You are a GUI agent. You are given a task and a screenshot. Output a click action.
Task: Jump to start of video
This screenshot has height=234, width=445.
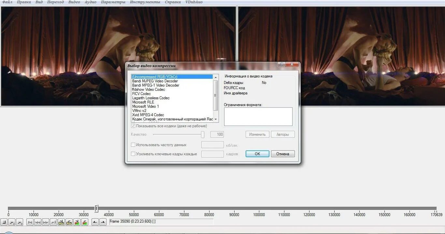30,222
